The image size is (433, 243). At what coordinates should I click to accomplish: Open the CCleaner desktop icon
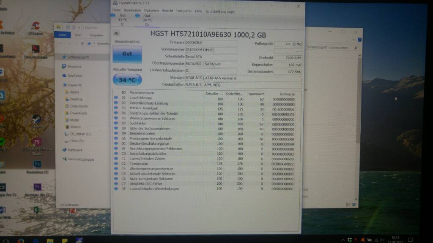36,28
